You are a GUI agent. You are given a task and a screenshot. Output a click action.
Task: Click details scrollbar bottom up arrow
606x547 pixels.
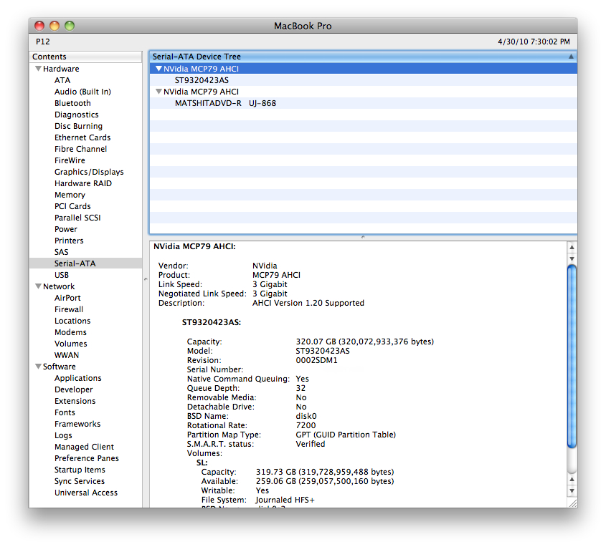572,480
